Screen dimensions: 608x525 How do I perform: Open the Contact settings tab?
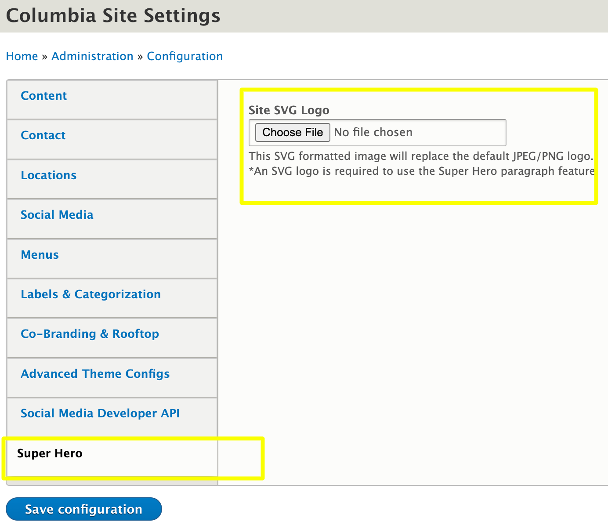pos(43,135)
